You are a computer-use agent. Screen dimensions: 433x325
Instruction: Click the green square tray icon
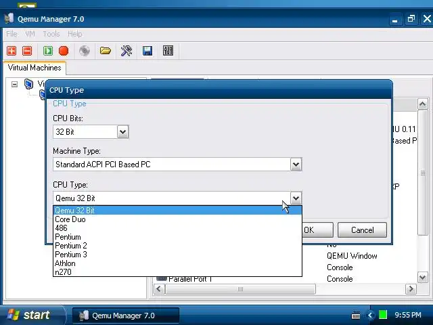tap(383, 315)
